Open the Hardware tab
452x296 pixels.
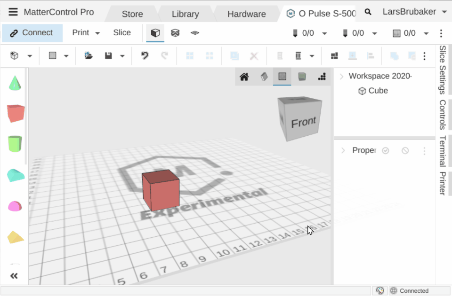(246, 14)
